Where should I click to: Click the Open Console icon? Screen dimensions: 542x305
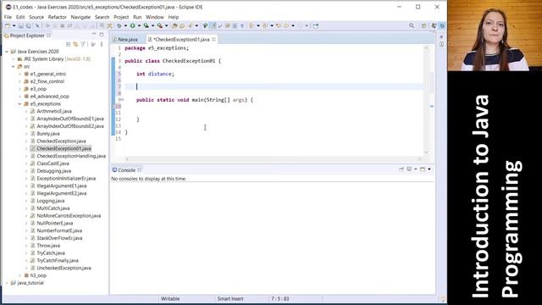[423, 169]
